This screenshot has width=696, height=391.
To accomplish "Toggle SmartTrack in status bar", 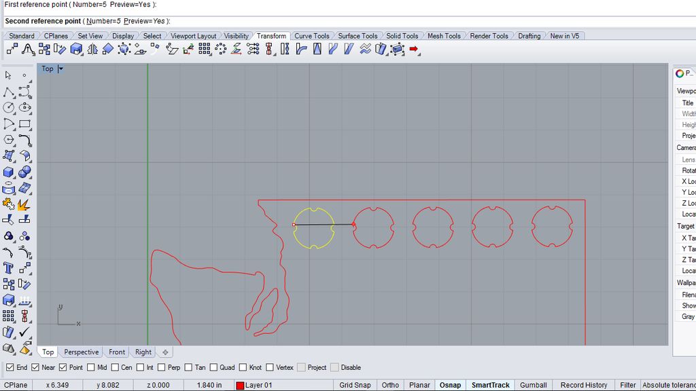I will click(x=491, y=386).
